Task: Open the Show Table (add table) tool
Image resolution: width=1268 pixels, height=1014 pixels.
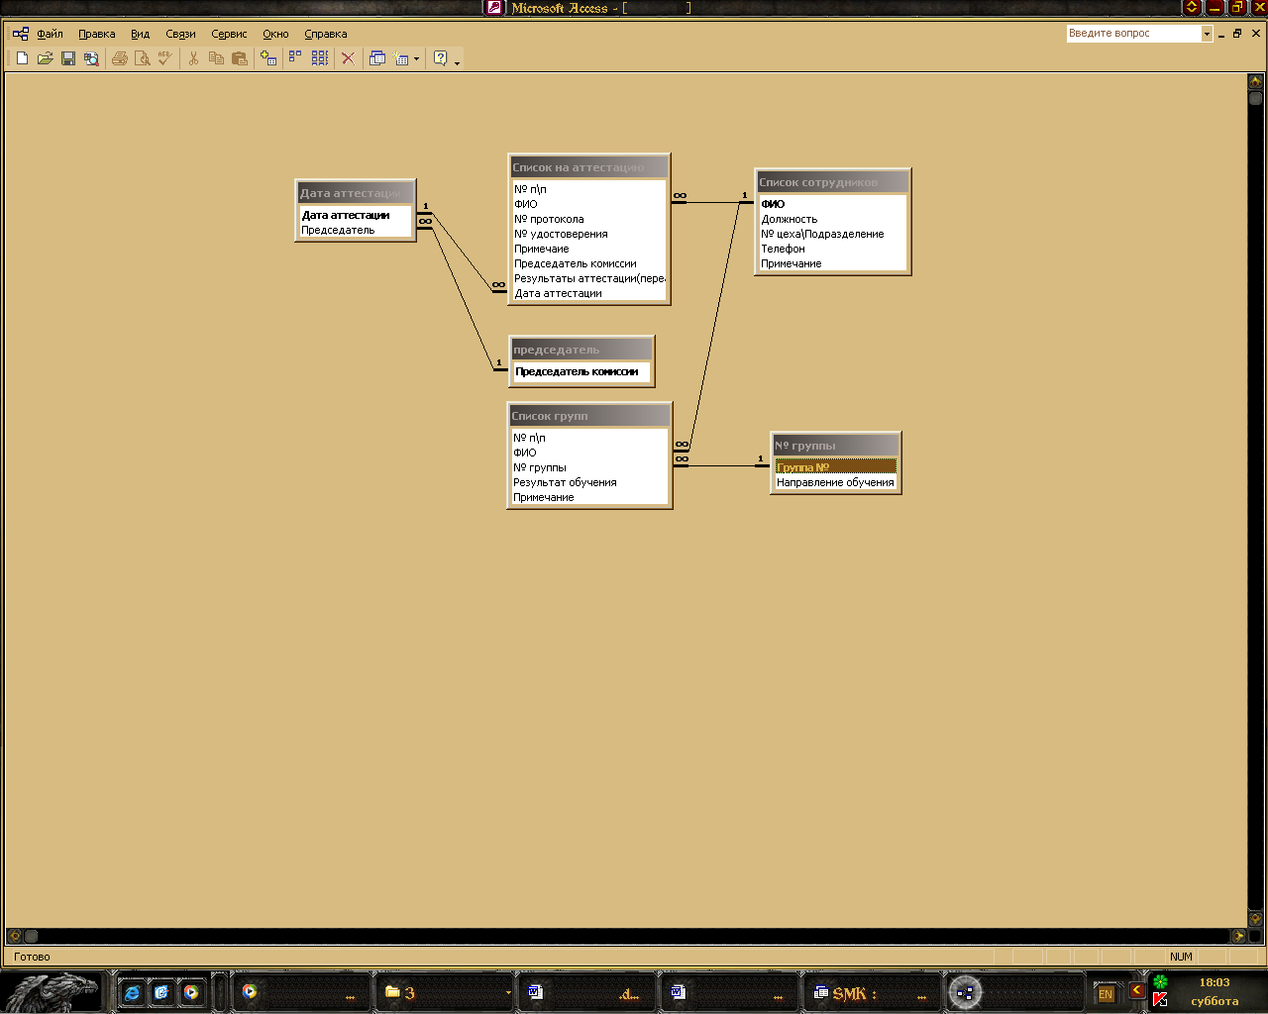Action: [268, 59]
